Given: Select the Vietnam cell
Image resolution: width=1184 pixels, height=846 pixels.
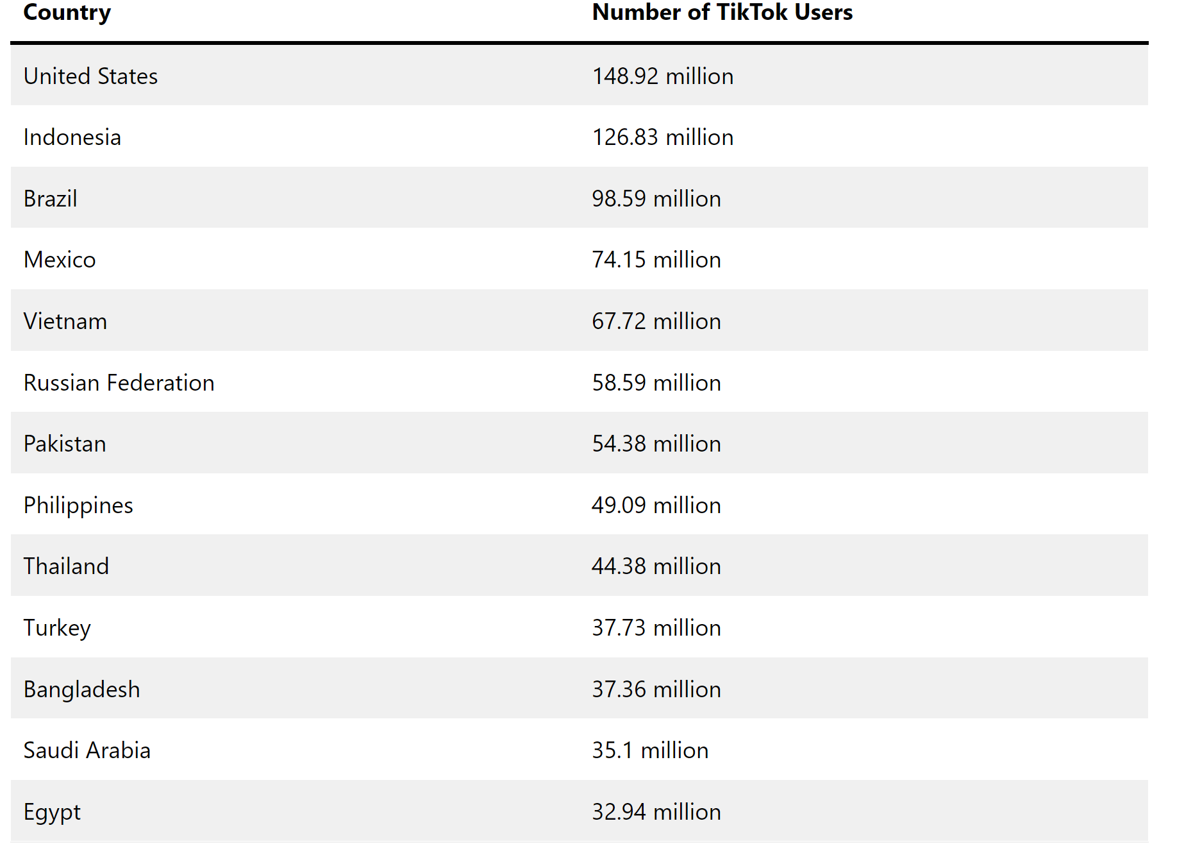Looking at the screenshot, I should tap(65, 321).
